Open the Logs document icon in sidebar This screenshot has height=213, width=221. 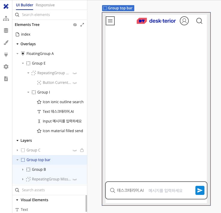(x=6, y=79)
